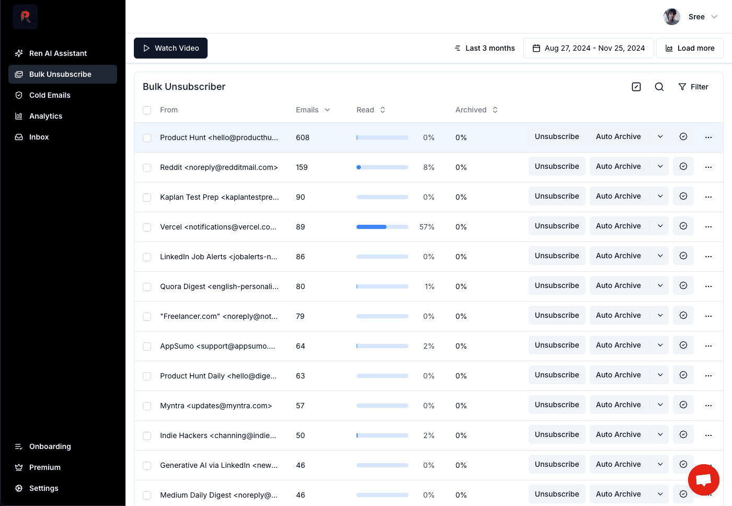The height and width of the screenshot is (506, 732).
Task: Unsubscribe from Product Hunt emails
Action: tap(557, 136)
